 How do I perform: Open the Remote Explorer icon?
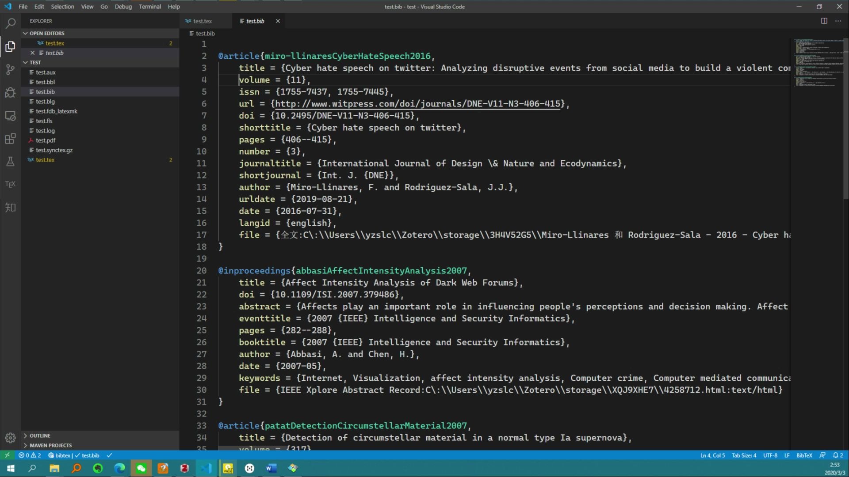point(10,116)
